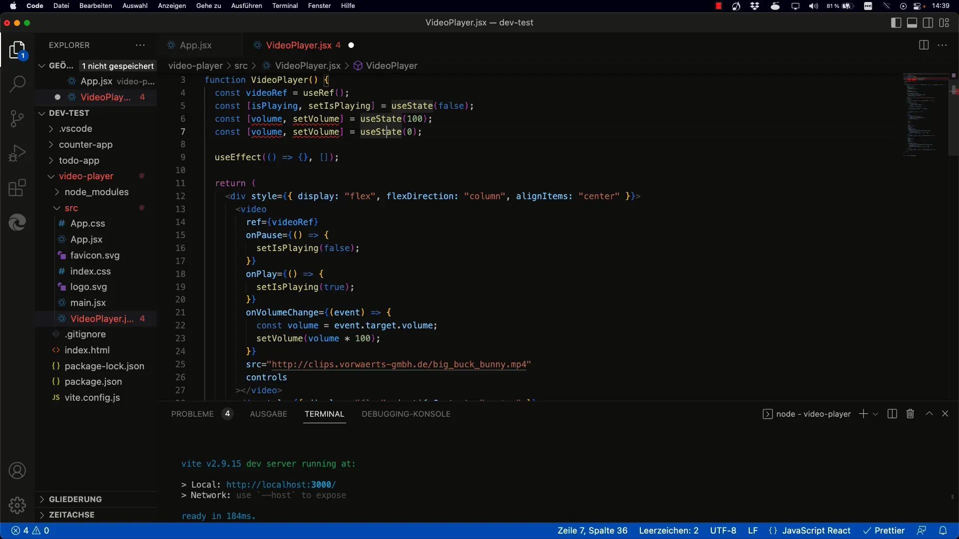Split the terminal panel

(x=892, y=414)
